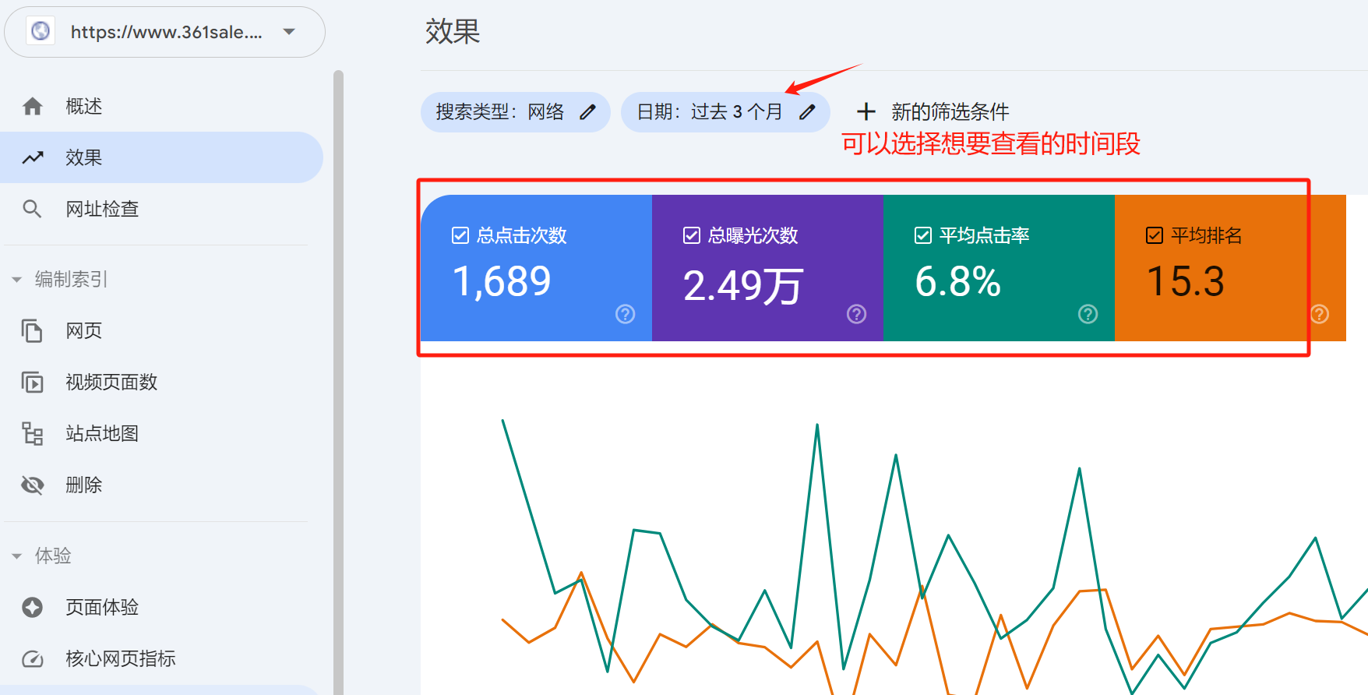This screenshot has height=695, width=1368.
Task: Toggle the 平均点击率 checkbox
Action: tap(923, 235)
